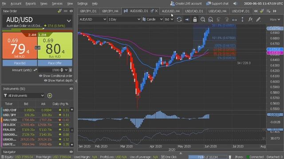Open Support chat

(217, 4)
